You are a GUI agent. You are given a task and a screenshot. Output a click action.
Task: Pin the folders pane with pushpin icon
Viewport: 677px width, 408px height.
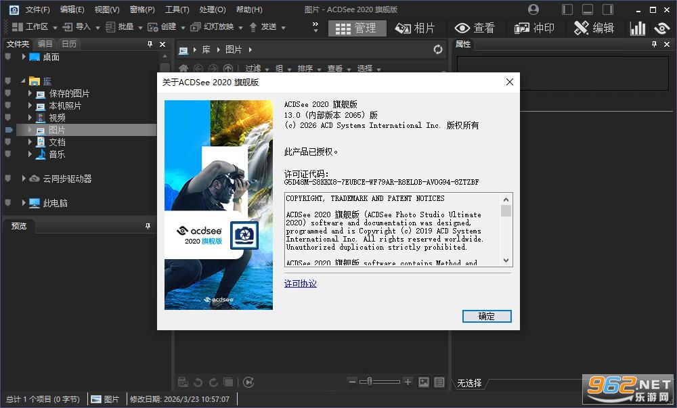pyautogui.click(x=150, y=44)
